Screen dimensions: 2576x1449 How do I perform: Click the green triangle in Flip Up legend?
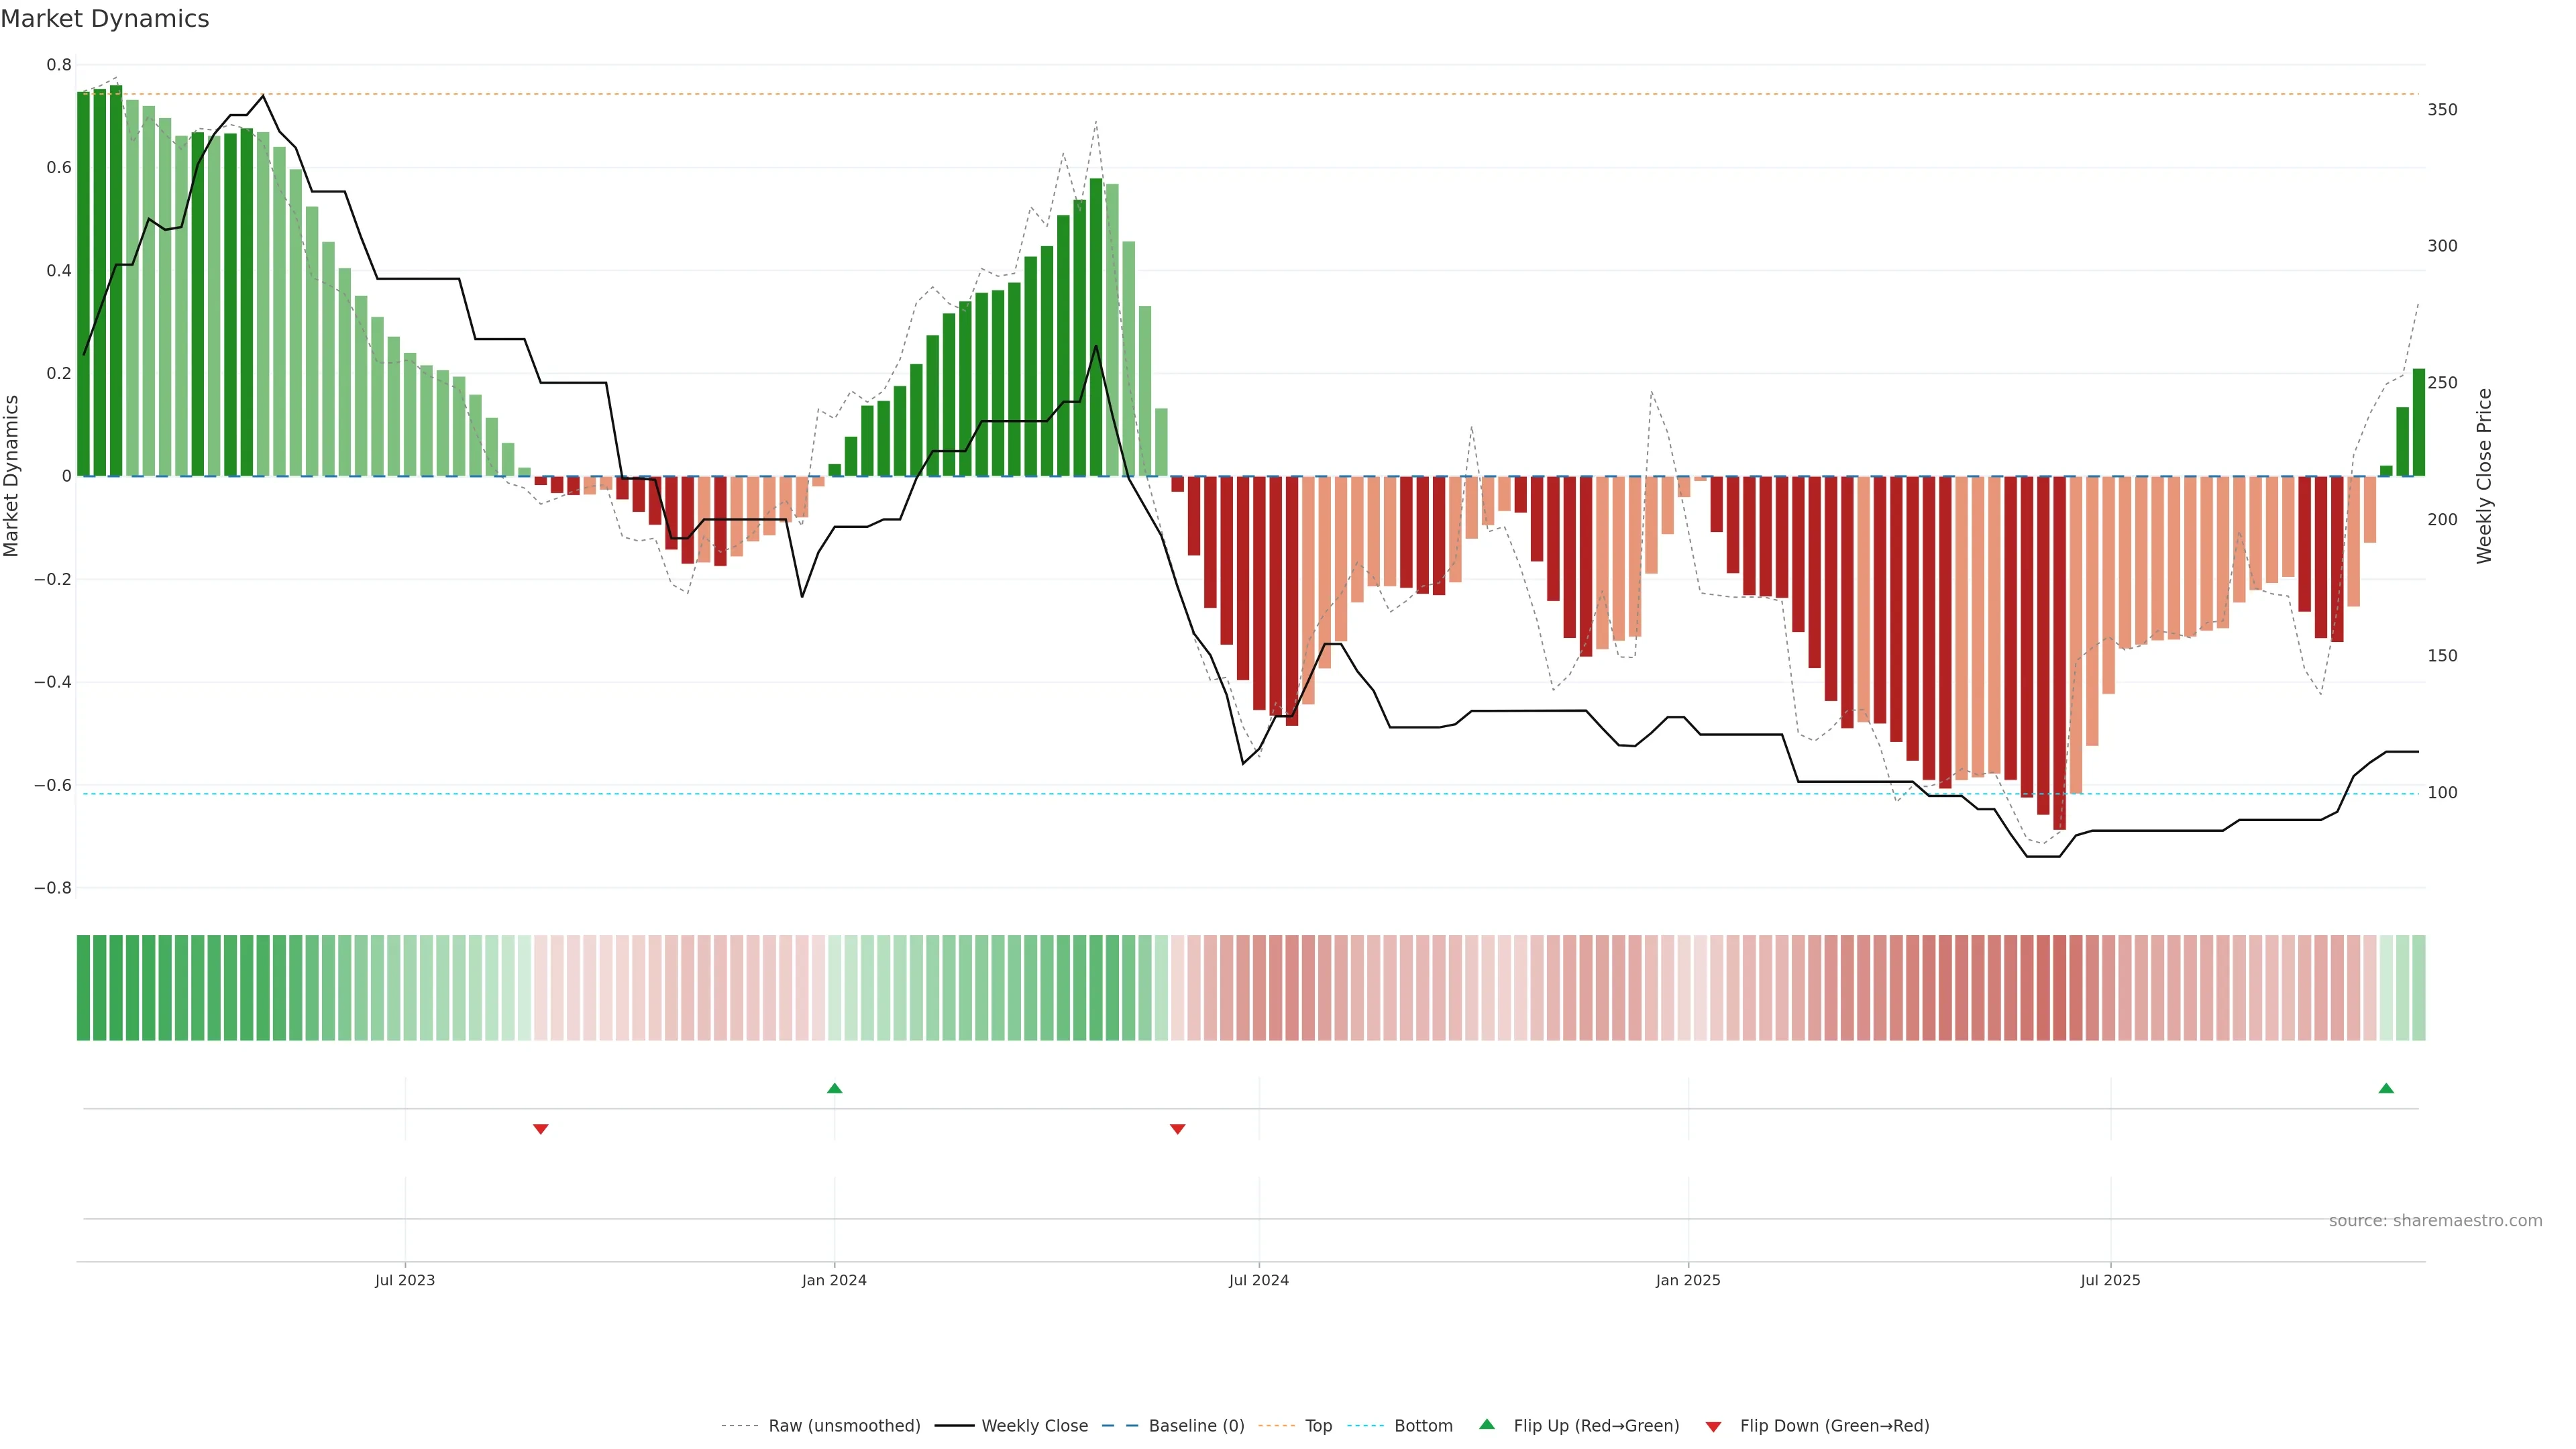point(1487,1424)
